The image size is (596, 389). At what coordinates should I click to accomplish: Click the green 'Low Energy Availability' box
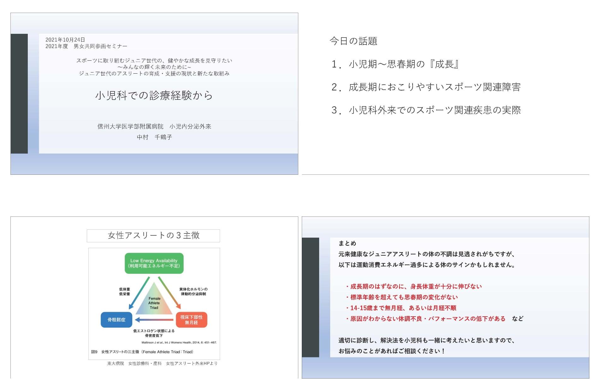[x=154, y=263]
